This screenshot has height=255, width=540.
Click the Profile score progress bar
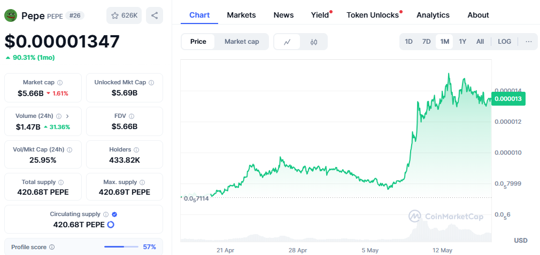(x=121, y=247)
